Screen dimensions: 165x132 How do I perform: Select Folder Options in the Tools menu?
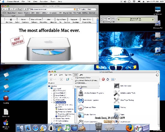point(81,87)
